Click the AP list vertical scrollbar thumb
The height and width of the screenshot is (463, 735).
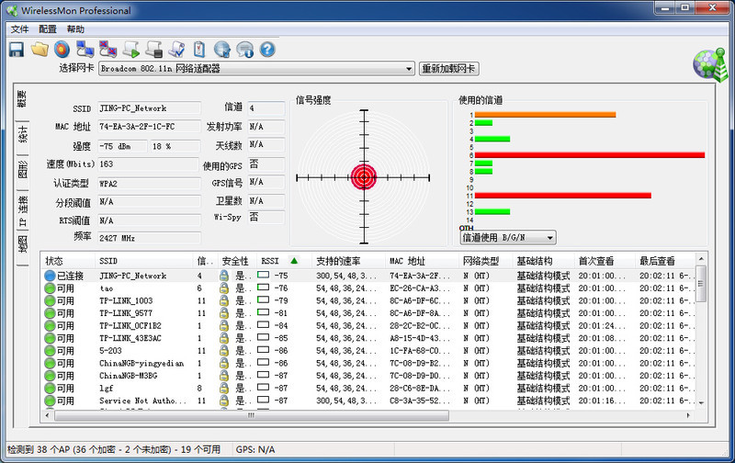coord(701,284)
